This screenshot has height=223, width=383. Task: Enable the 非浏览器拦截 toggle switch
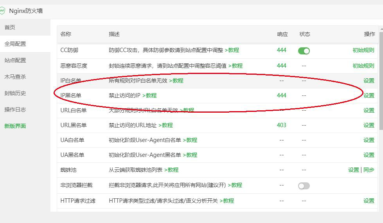(x=304, y=186)
